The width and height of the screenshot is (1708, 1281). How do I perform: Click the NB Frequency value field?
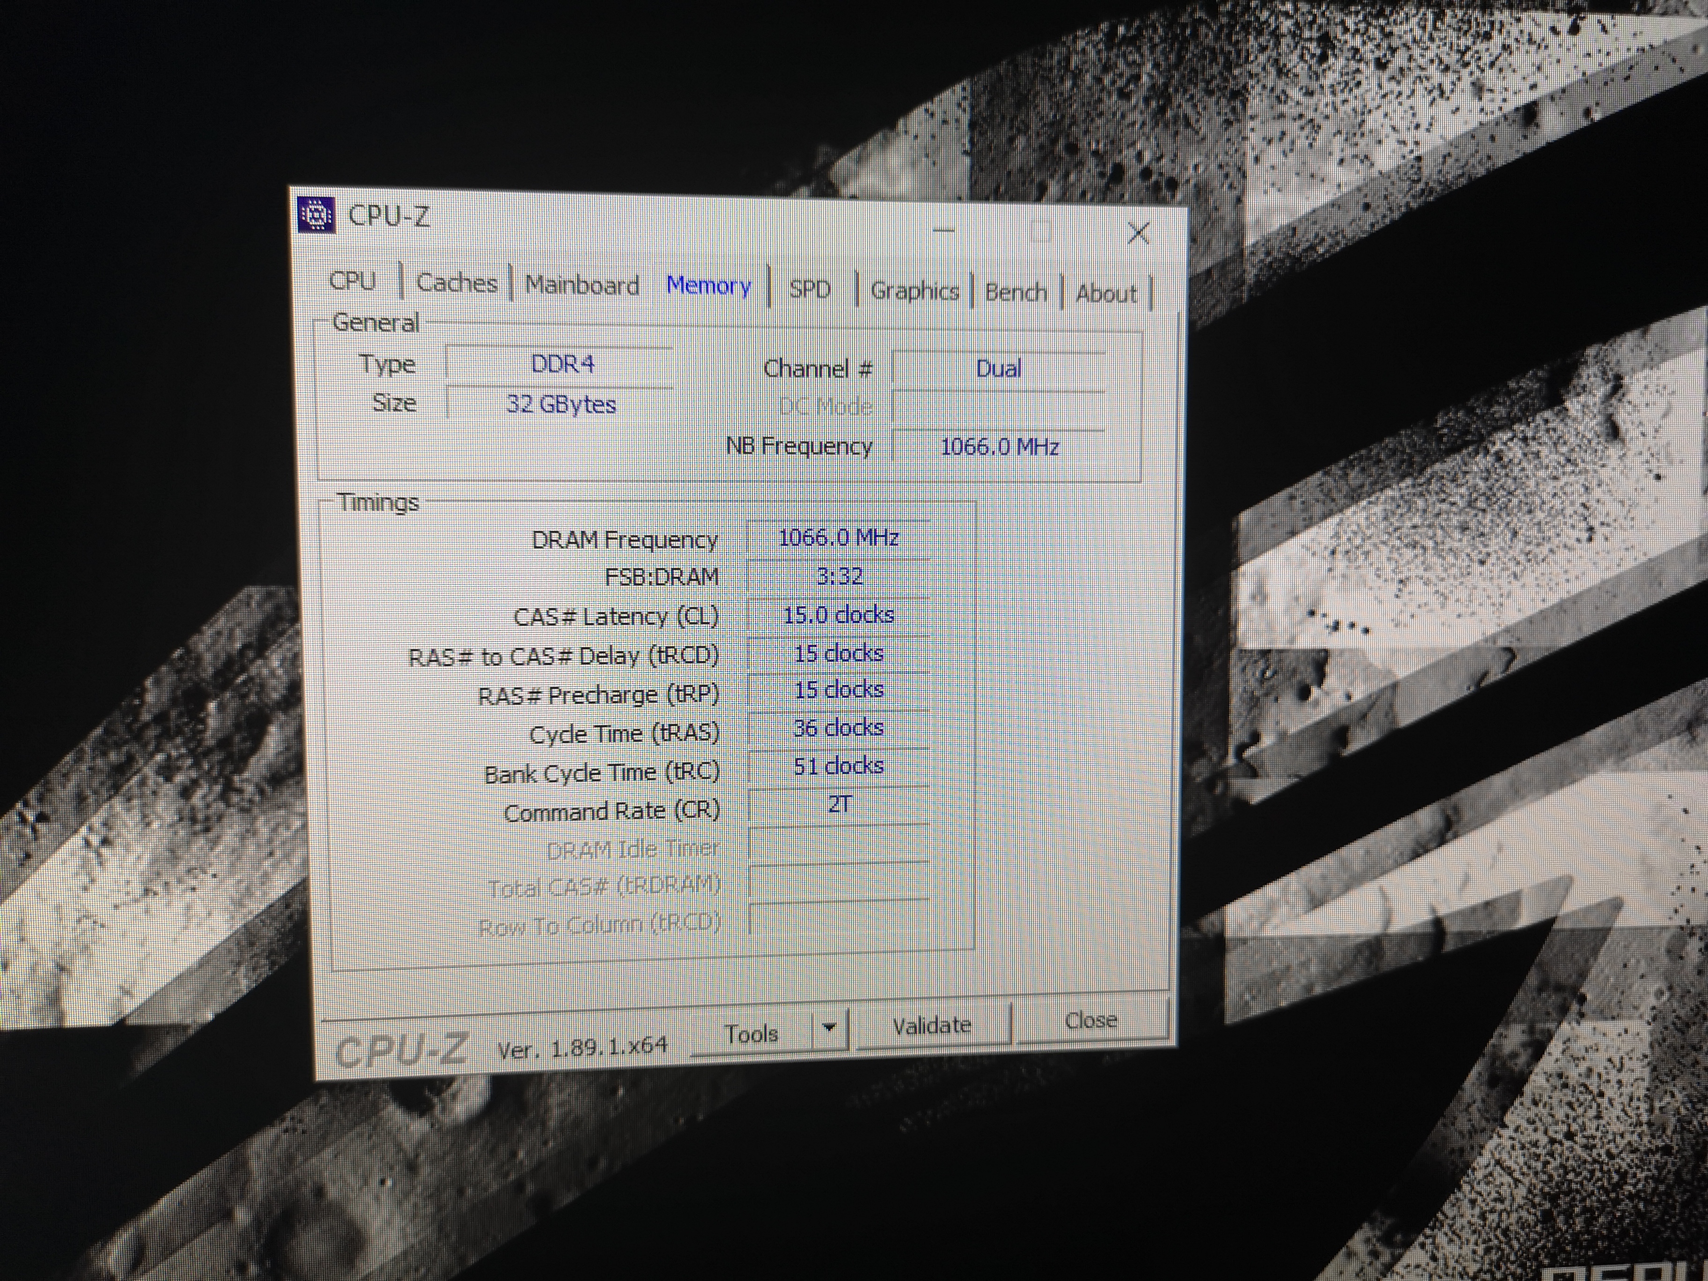point(998,447)
